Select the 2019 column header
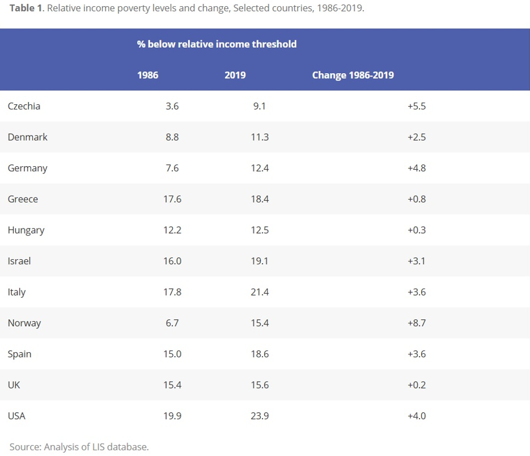 [x=235, y=75]
